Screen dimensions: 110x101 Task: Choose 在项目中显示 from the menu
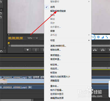click(x=68, y=94)
